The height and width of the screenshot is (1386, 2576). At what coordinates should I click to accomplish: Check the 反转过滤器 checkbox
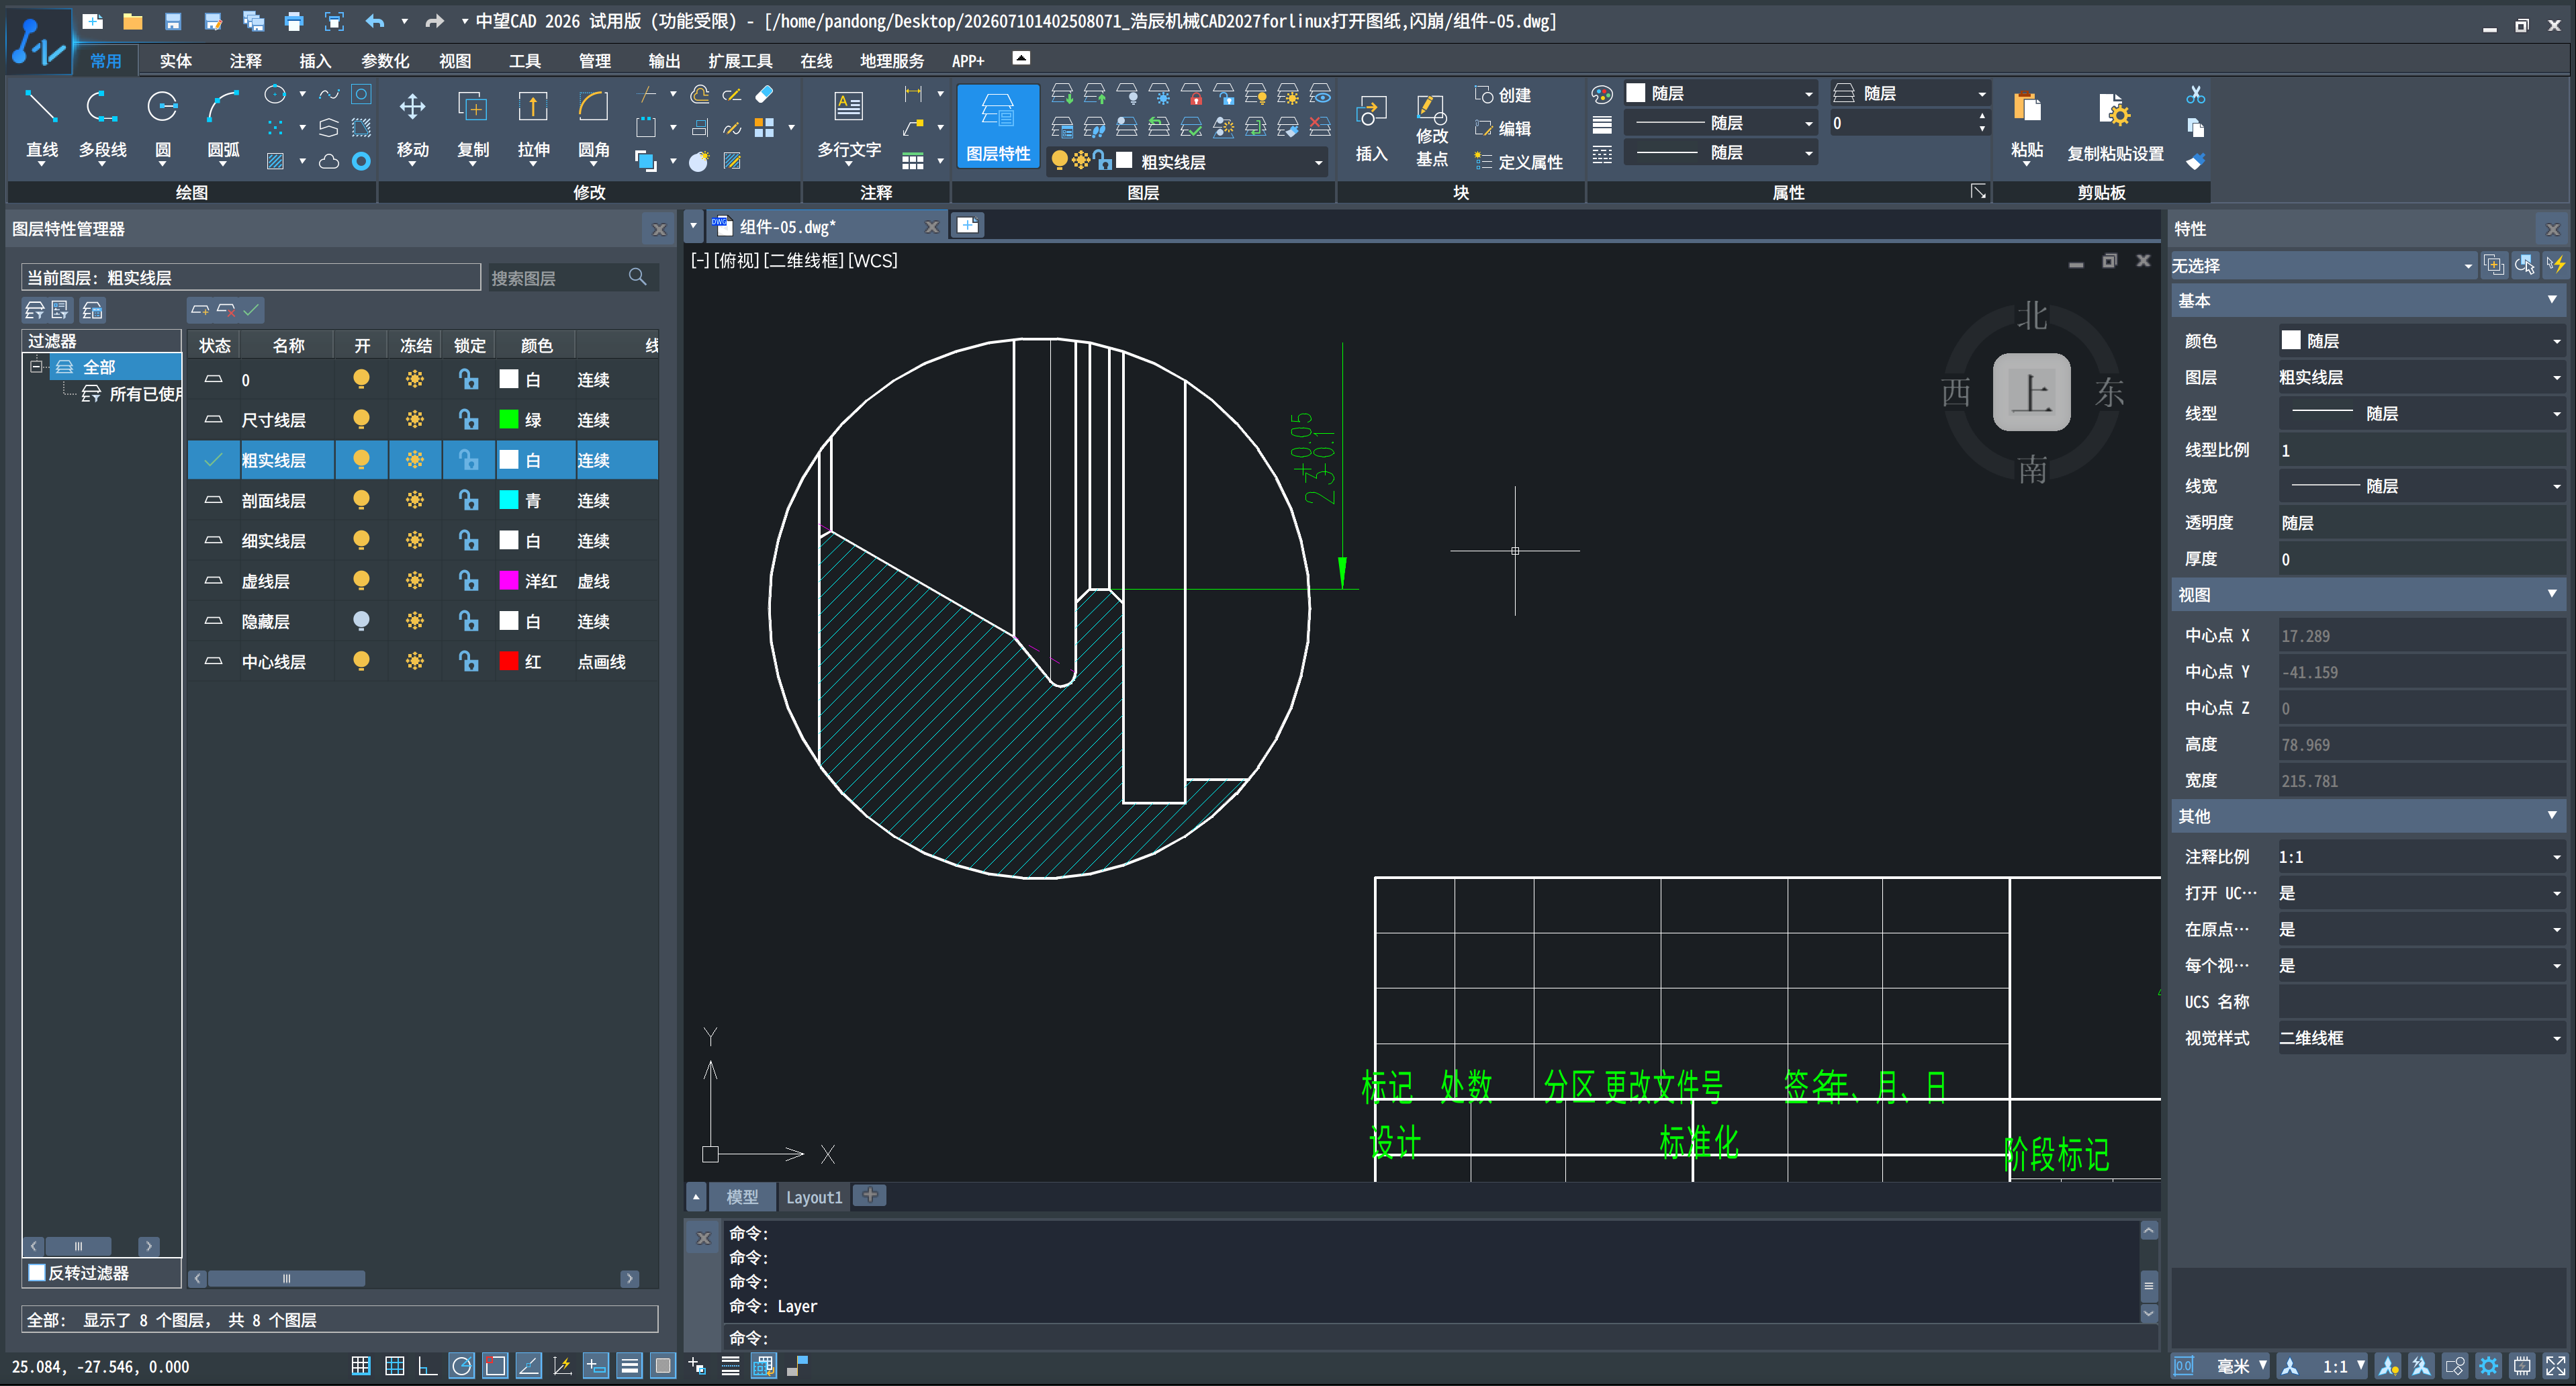tap(37, 1272)
